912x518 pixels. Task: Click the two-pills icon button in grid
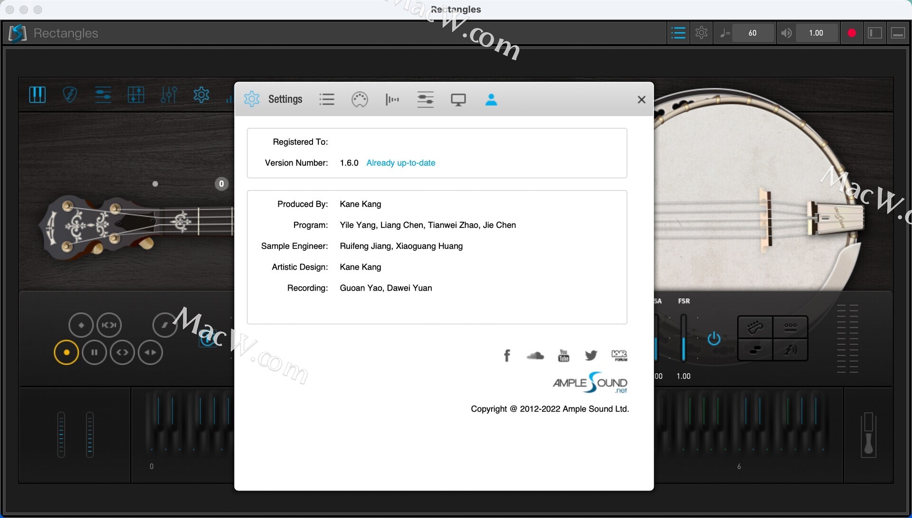(x=755, y=350)
